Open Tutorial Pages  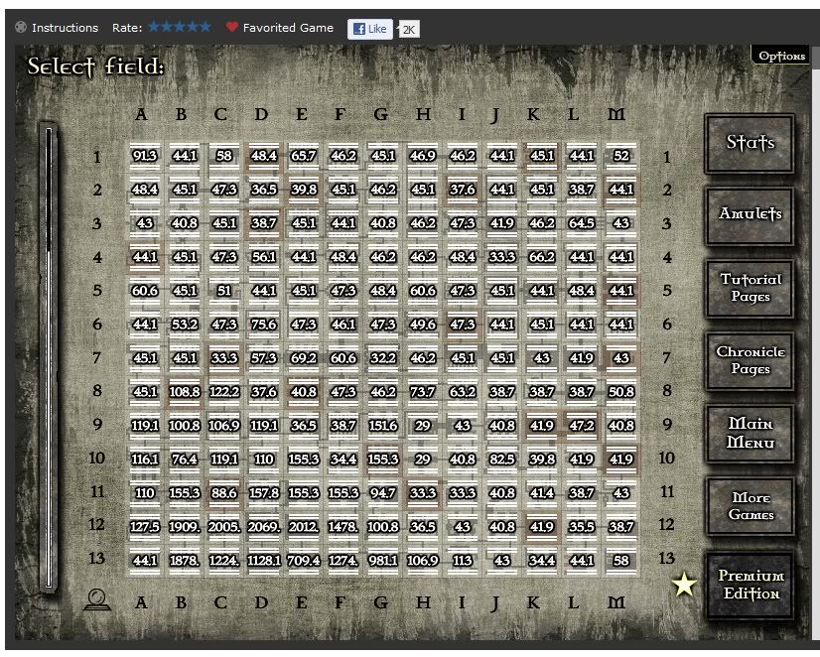(x=750, y=288)
